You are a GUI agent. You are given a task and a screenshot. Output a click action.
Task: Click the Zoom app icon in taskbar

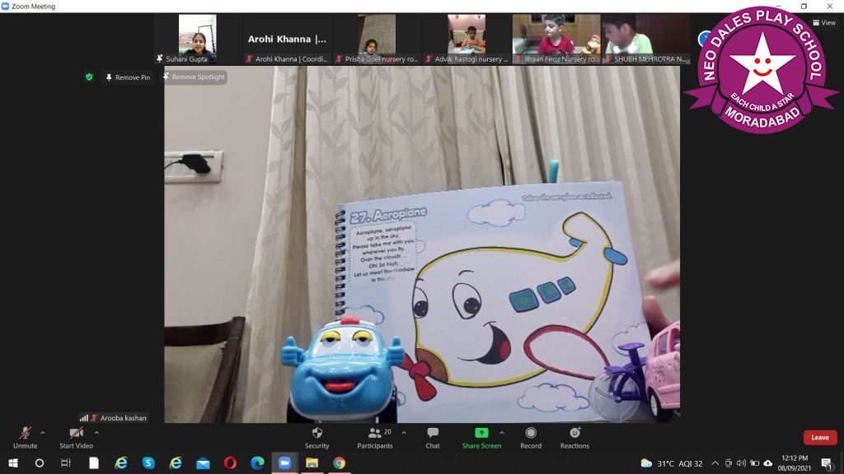284,462
